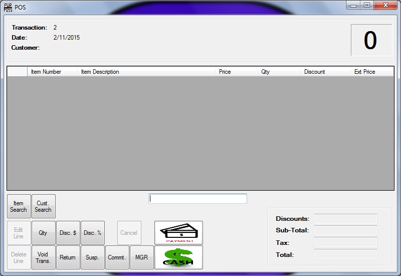Screen dimensions: 401x276
Task: Click the Void Trans. button
Action: coord(43,257)
